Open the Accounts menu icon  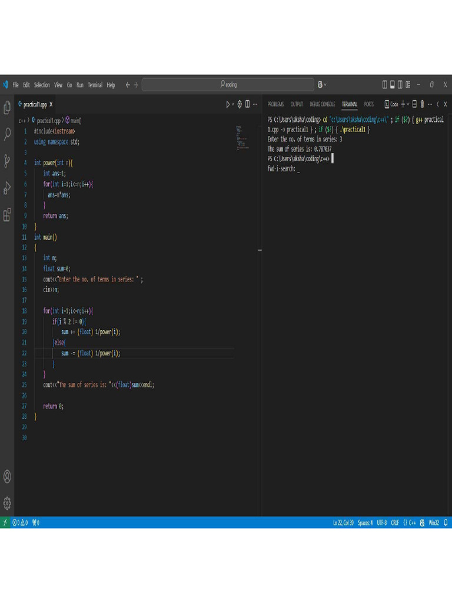[7, 476]
